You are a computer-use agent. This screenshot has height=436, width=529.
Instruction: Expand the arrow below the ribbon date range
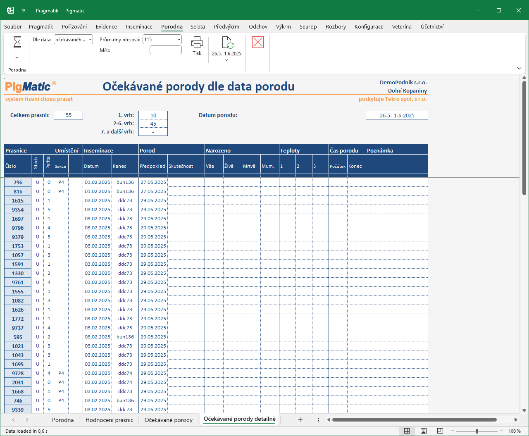click(x=227, y=60)
